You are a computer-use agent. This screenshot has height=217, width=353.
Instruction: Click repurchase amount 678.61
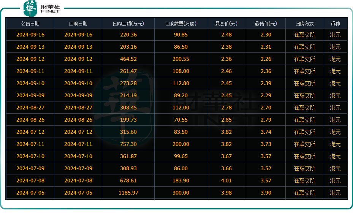click(128, 181)
